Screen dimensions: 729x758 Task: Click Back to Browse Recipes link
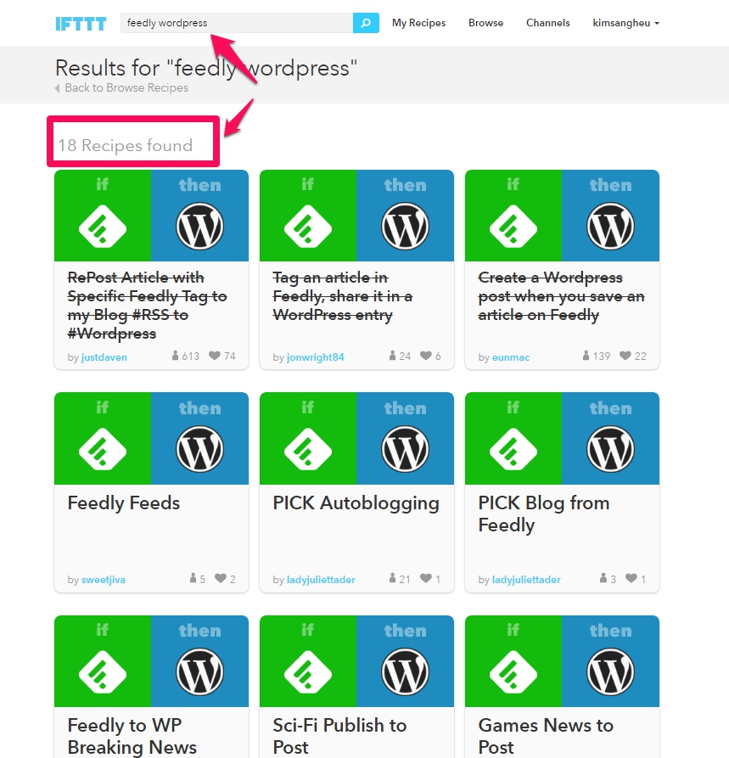[x=126, y=87]
